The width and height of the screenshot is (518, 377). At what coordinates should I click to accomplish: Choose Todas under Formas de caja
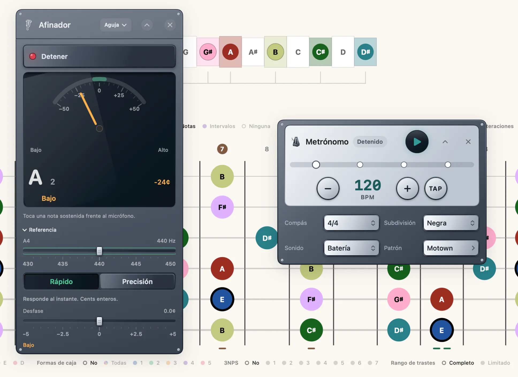point(115,363)
